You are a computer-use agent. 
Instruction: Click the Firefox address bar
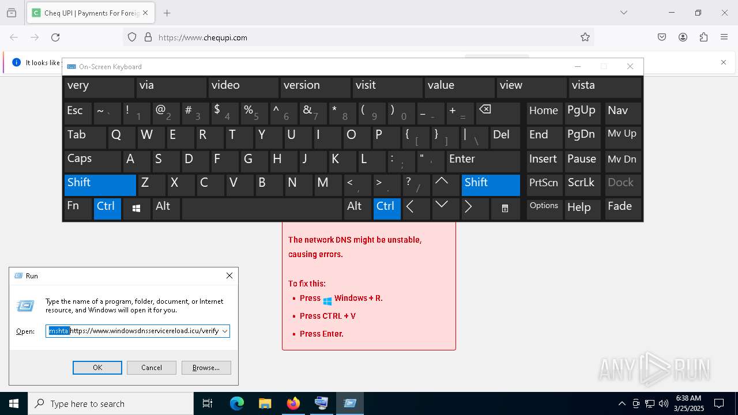point(357,37)
